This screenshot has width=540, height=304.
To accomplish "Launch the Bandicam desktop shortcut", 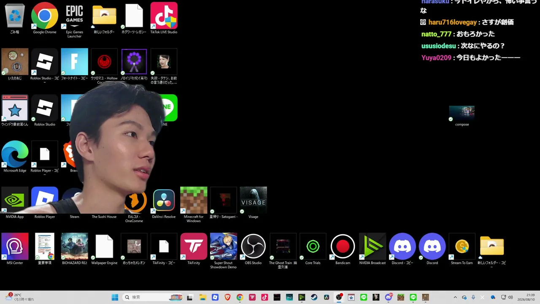I will coord(343,249).
